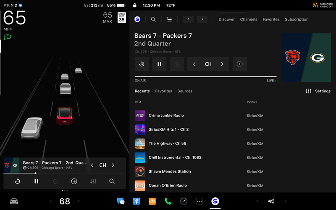Open car controls with the car icon
Screen dimensions: 336x210
[14, 201]
